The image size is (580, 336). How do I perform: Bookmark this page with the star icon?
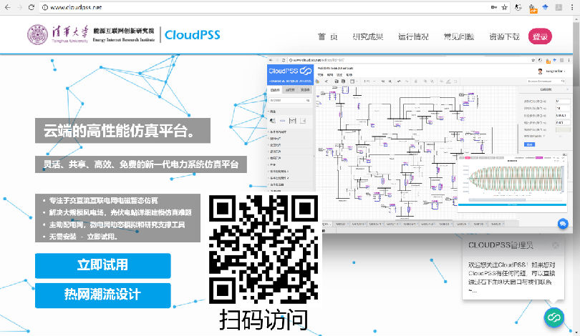505,7
